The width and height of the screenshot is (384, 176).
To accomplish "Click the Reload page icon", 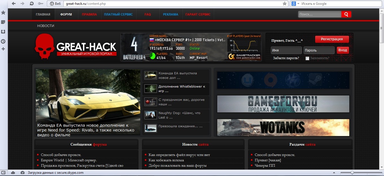I will click(32, 4).
